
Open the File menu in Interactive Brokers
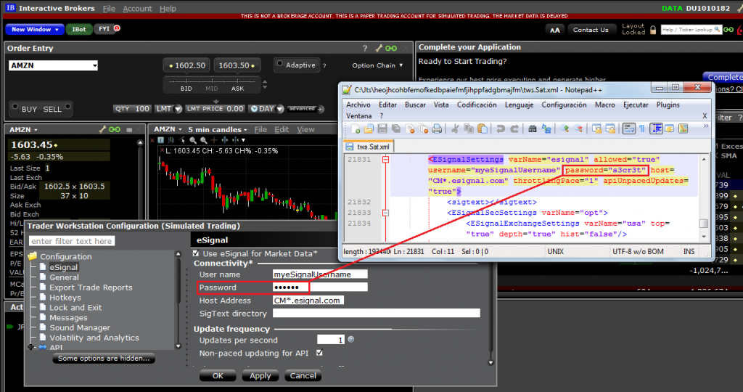pyautogui.click(x=109, y=9)
